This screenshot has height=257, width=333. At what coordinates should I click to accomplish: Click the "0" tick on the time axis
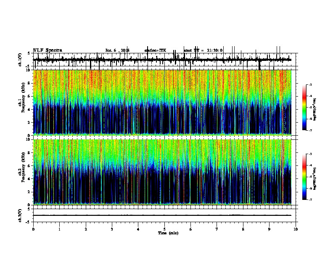point(33,229)
